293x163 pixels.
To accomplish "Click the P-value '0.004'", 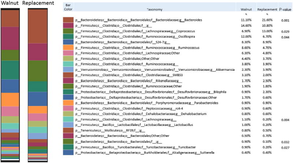I will click(285, 120).
